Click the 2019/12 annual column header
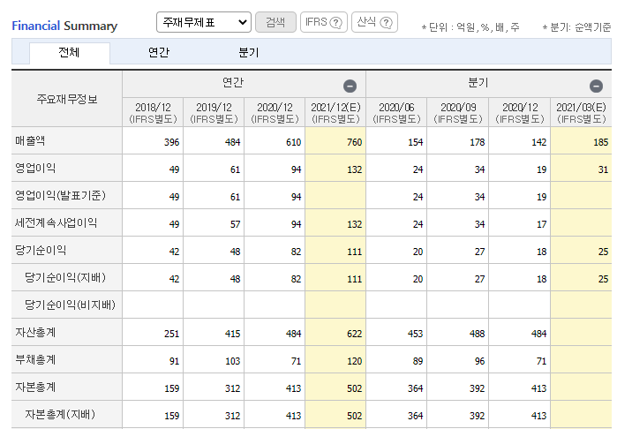 (214, 113)
